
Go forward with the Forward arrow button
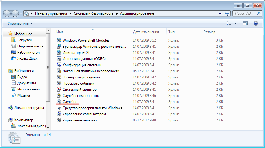point(15,14)
